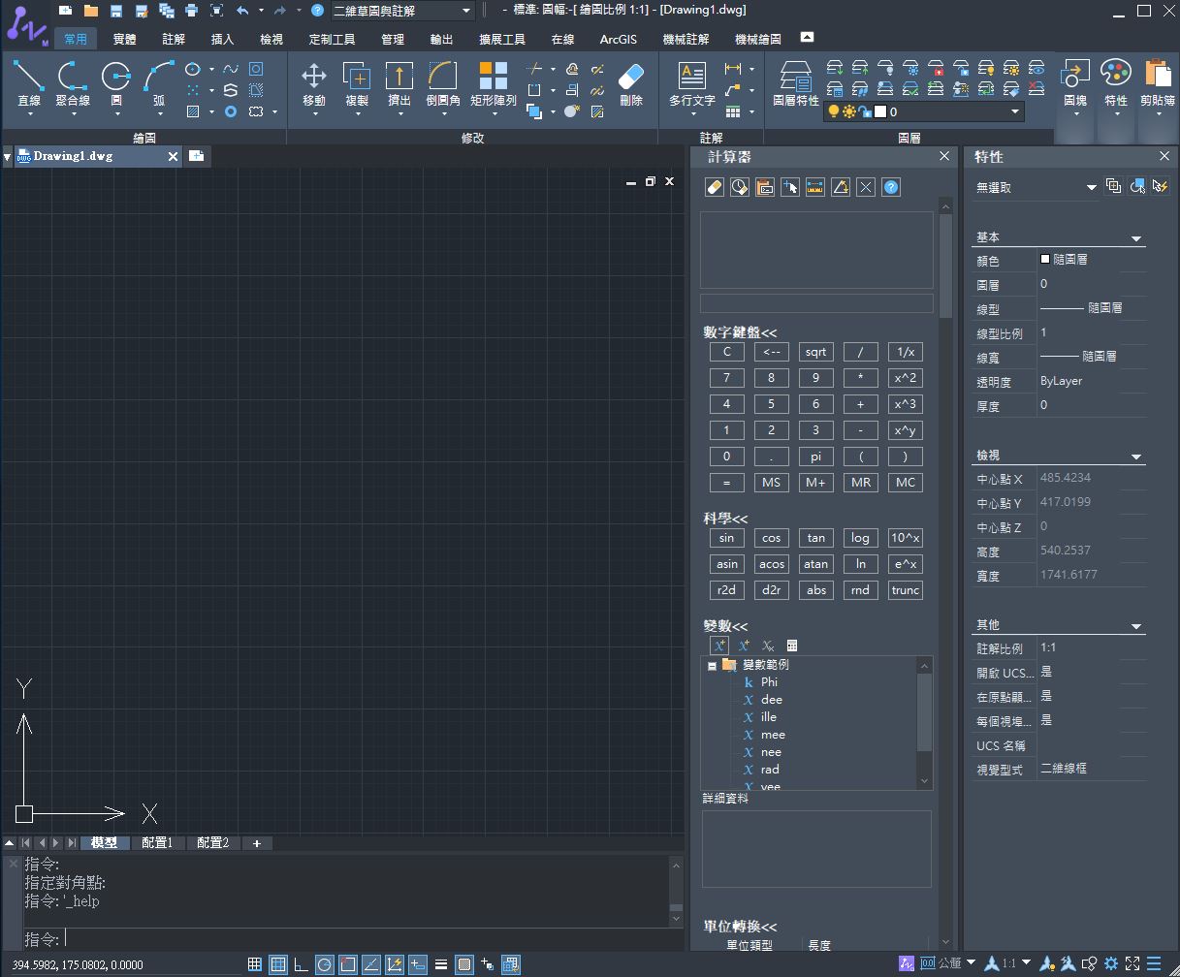Click the calculator clear history icon
The height and width of the screenshot is (977, 1180).
pos(739,187)
